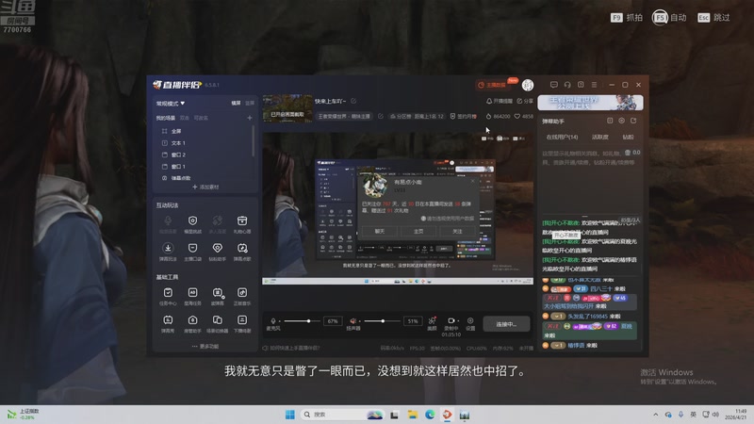The image size is (754, 424).
Task: Click the 房管助手 icon
Action: [x=192, y=319]
